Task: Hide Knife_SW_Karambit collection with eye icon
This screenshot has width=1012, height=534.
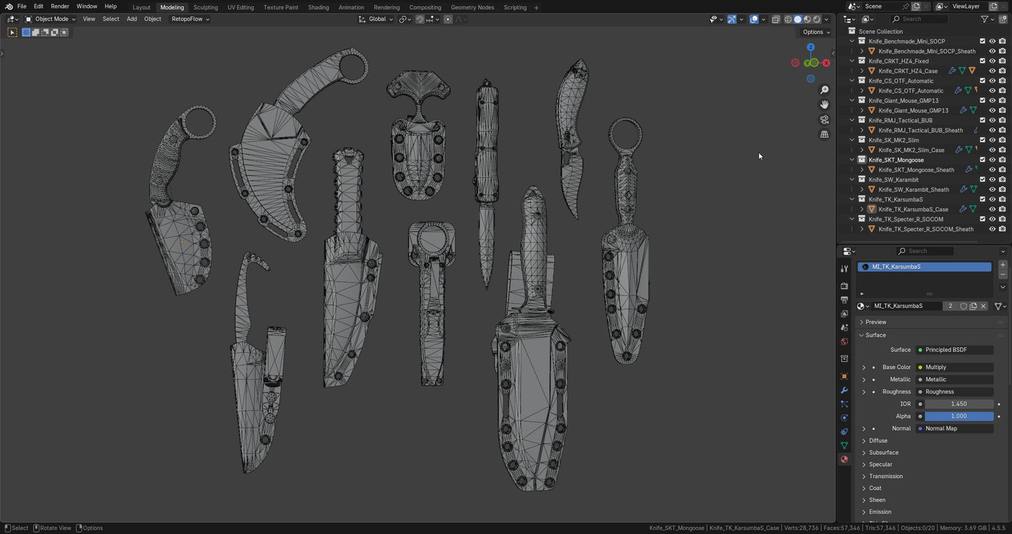Action: 992,180
